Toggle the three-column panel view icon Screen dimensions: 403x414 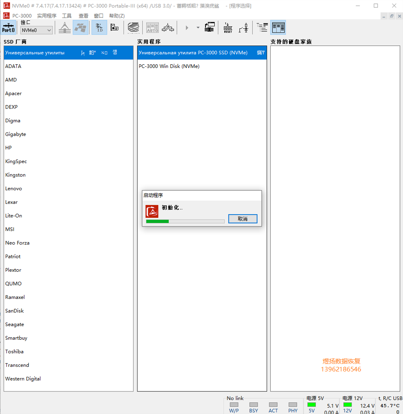click(x=278, y=28)
